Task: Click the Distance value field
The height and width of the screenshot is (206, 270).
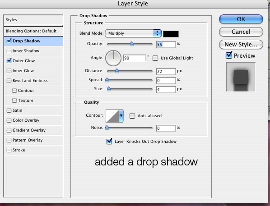Action: click(166, 71)
